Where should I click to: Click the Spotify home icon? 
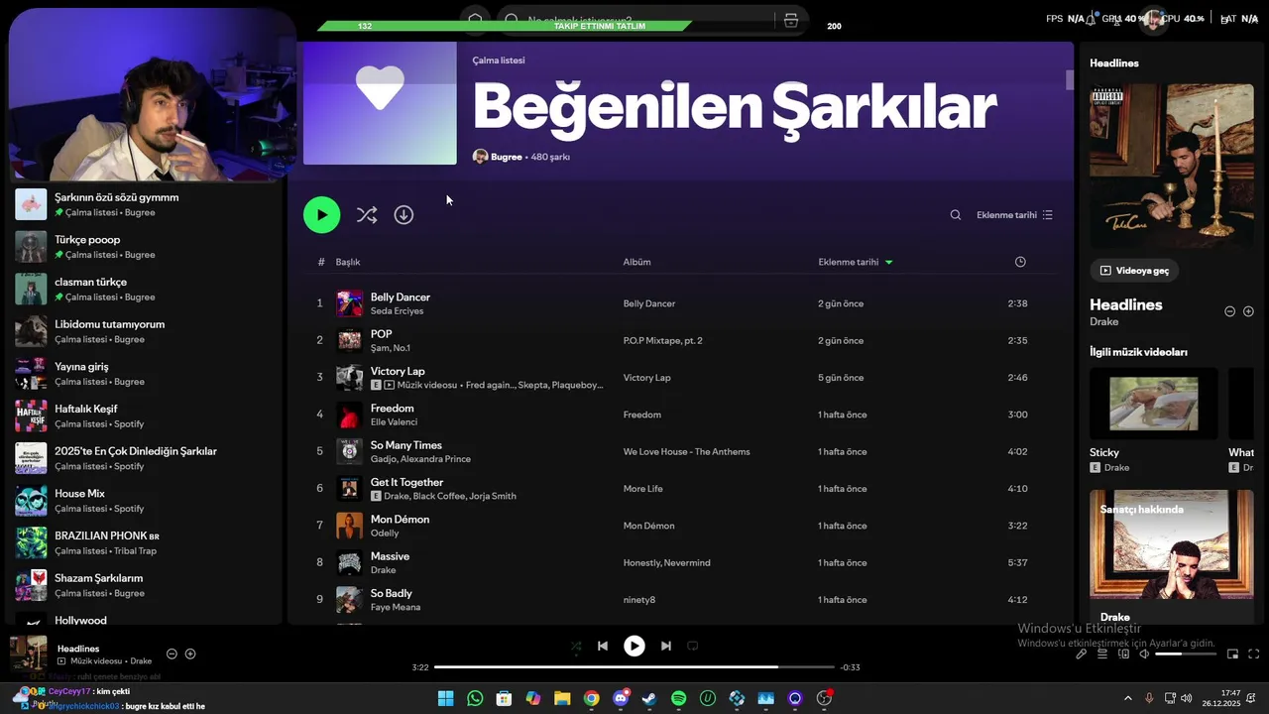[476, 20]
